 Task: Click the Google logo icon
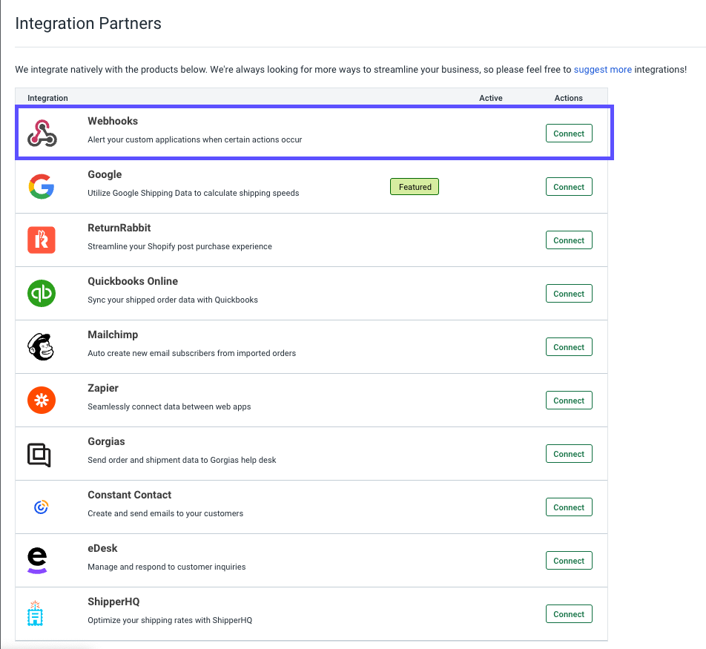point(42,186)
